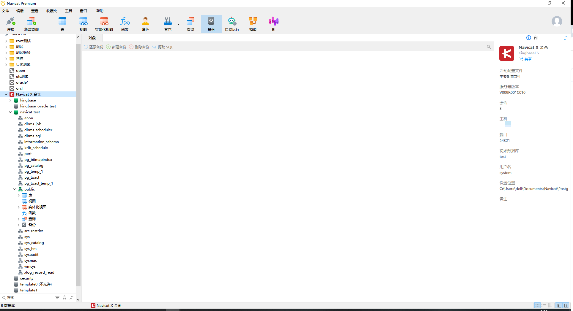Switch to the 对象 tab
The height and width of the screenshot is (311, 573).
(92, 38)
